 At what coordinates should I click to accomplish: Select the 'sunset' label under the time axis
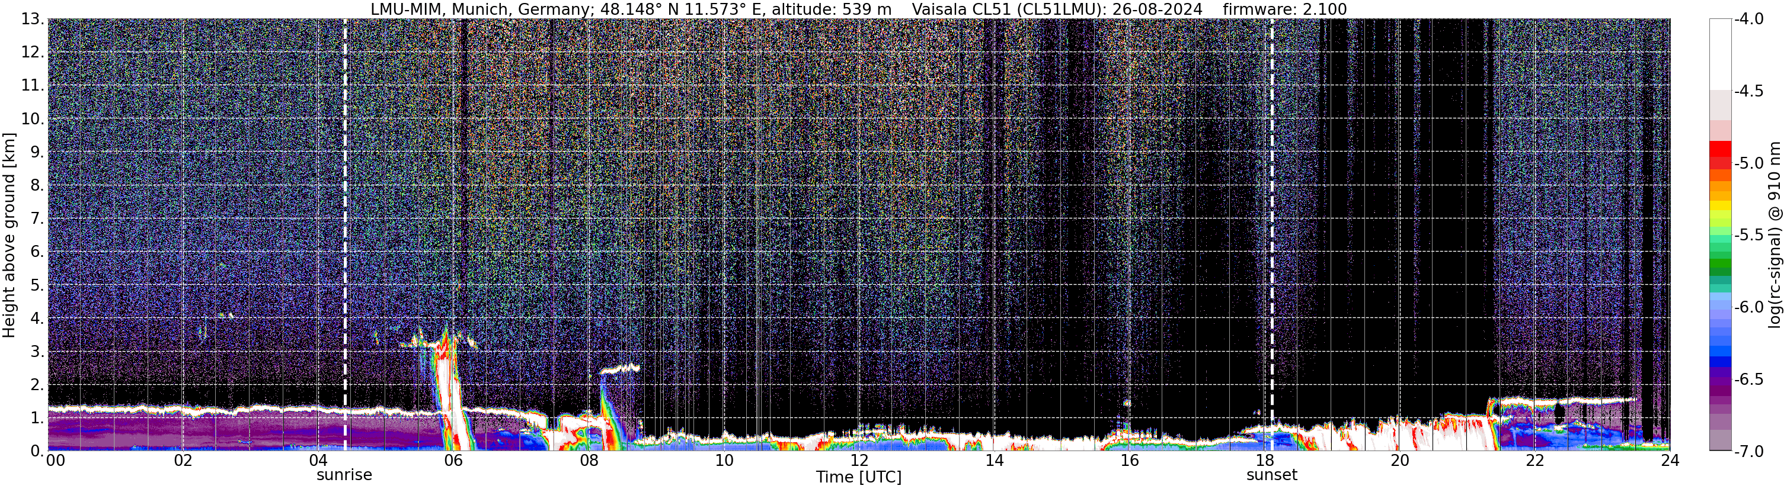pyautogui.click(x=1271, y=475)
